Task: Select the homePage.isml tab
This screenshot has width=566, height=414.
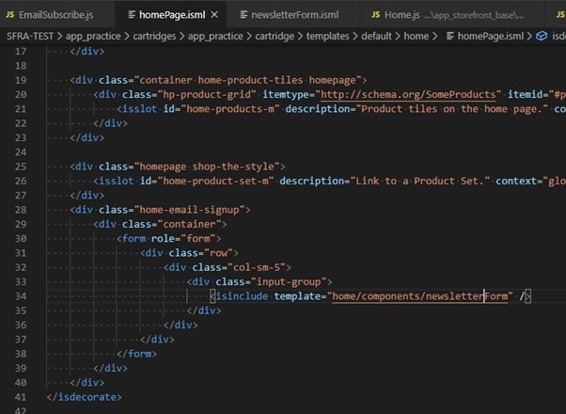Action: pos(171,15)
